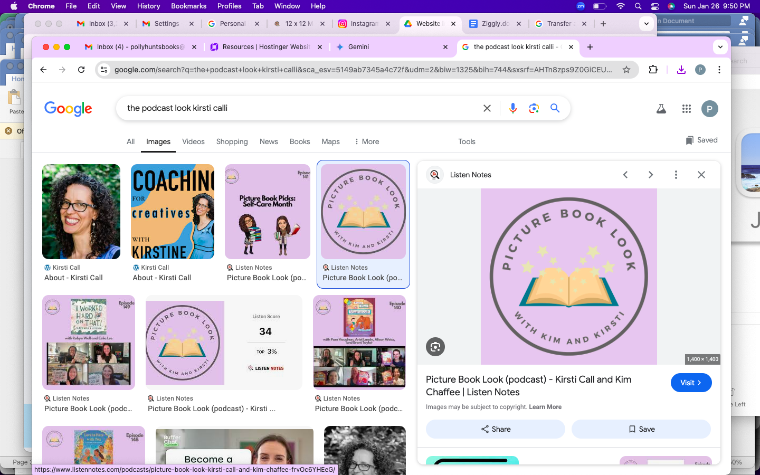The image size is (760, 475).
Task: Switch to the Shopping results tab
Action: tap(232, 141)
